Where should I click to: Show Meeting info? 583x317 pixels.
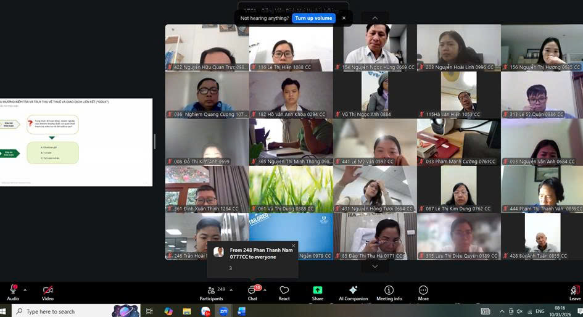[x=389, y=292]
